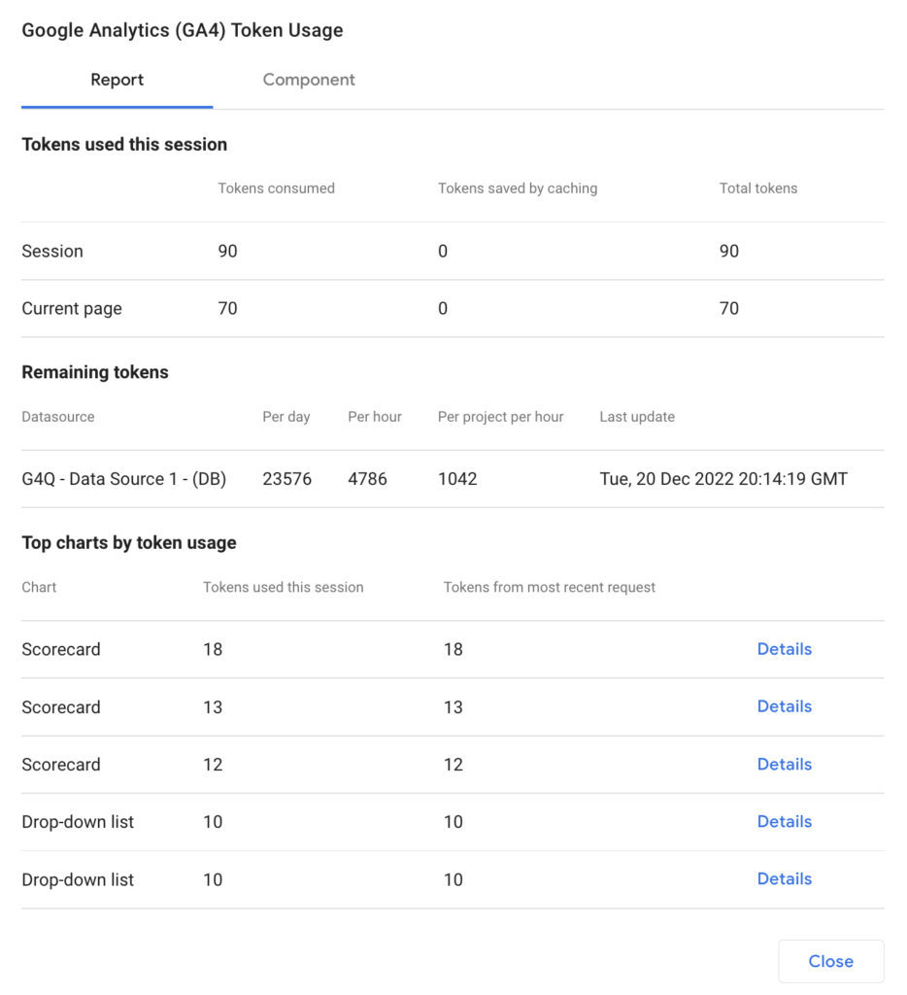Image resolution: width=907 pixels, height=995 pixels.
Task: Click the Current page row label
Action: tap(72, 309)
